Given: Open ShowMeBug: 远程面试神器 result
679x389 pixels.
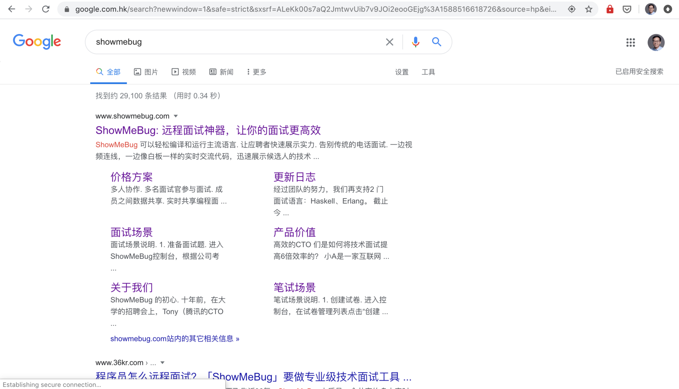Looking at the screenshot, I should click(x=208, y=130).
